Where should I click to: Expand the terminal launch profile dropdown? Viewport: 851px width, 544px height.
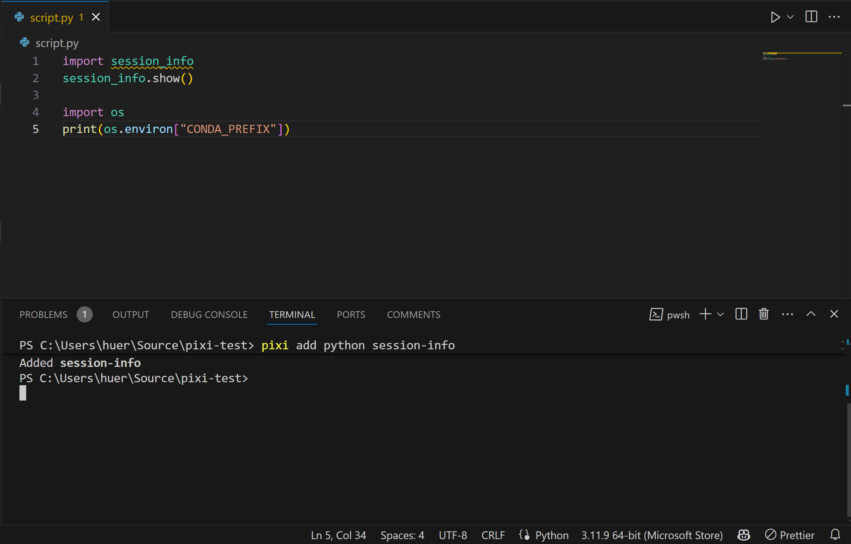(x=721, y=314)
